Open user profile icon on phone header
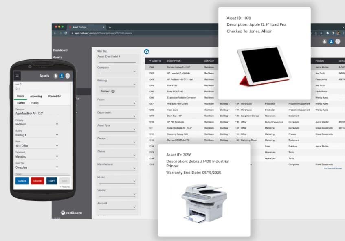Image resolution: width=345 pixels, height=241 pixels. tap(62, 76)
